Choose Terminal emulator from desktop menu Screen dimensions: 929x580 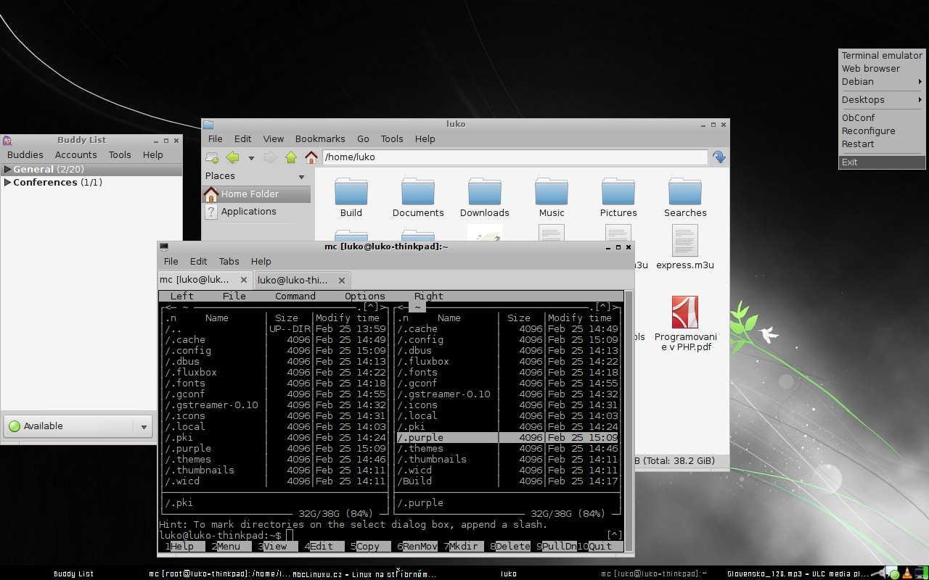tap(882, 56)
